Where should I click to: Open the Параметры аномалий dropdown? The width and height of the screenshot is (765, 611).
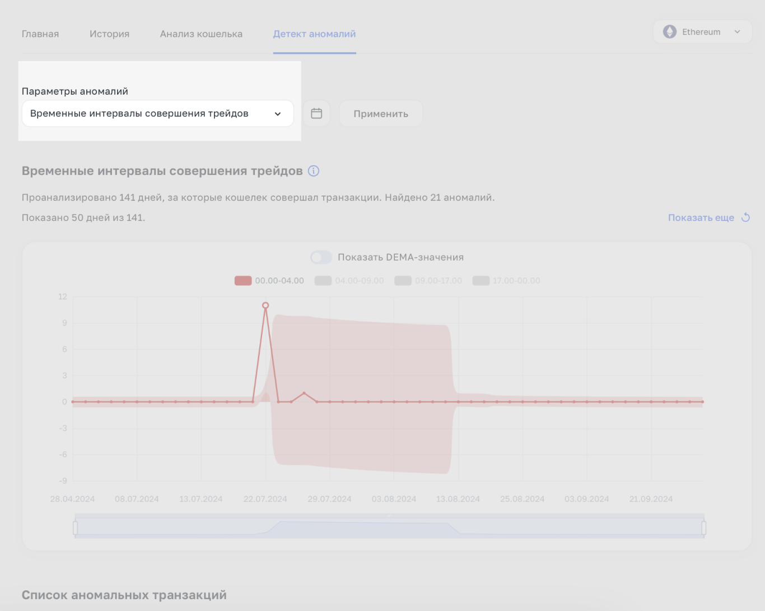point(158,113)
